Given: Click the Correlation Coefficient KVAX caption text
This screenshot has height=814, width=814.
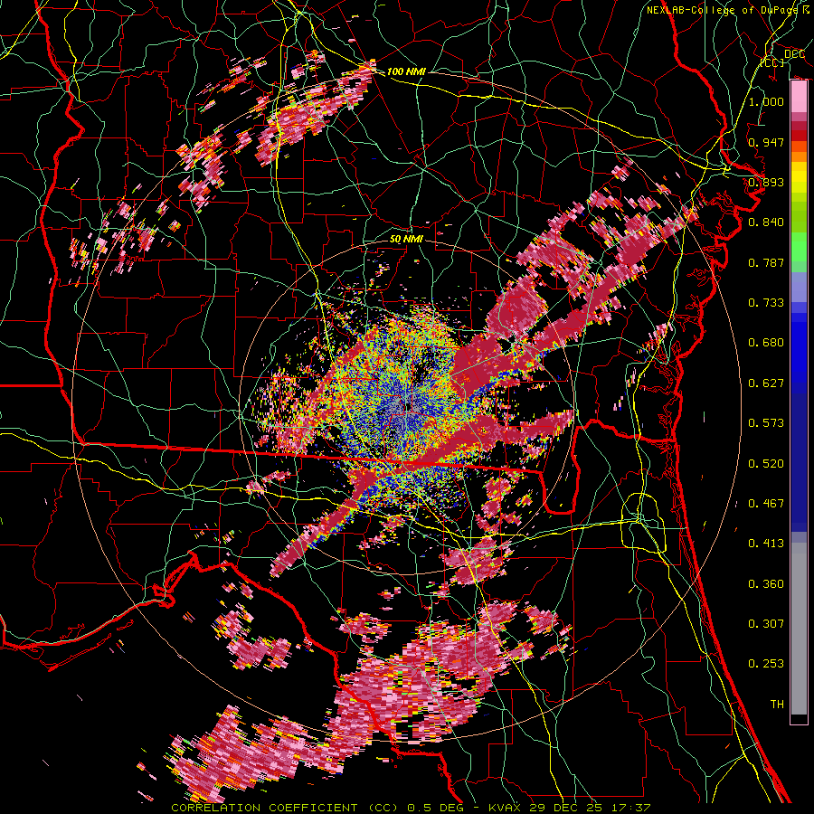Looking at the screenshot, I should (x=411, y=808).
